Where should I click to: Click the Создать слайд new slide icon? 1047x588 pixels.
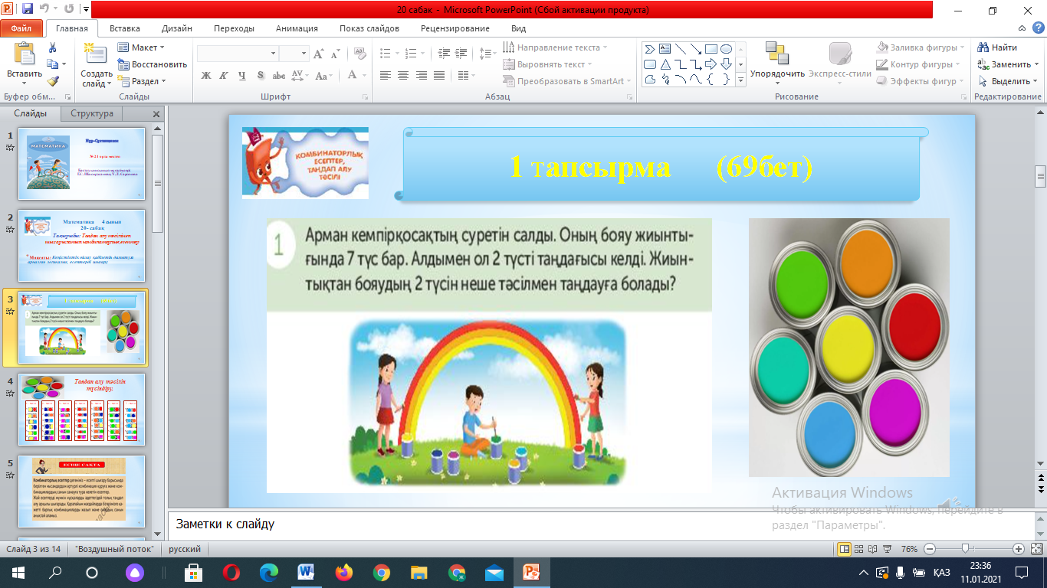coord(96,54)
